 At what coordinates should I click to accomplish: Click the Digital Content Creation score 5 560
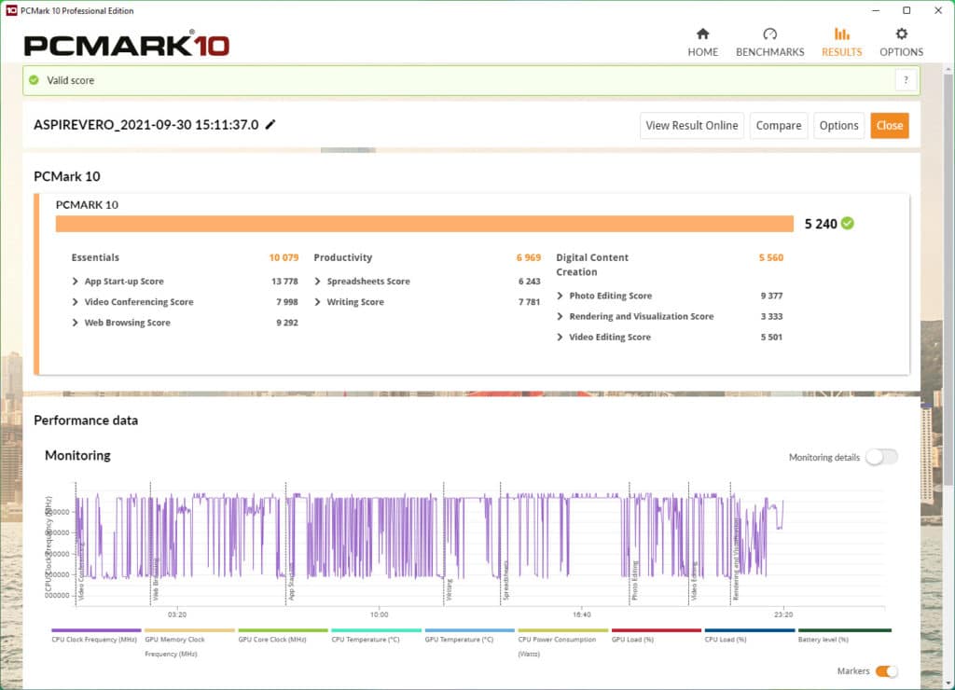pyautogui.click(x=771, y=257)
